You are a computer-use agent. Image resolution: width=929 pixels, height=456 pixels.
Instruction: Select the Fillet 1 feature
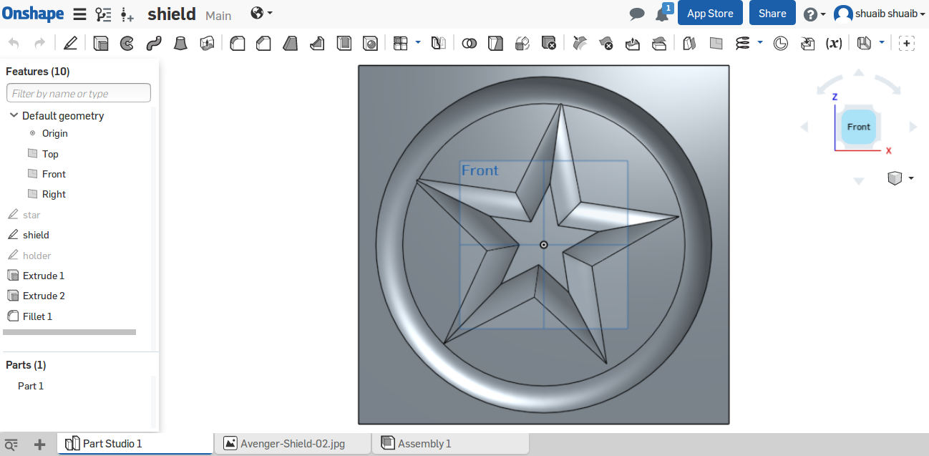[38, 316]
